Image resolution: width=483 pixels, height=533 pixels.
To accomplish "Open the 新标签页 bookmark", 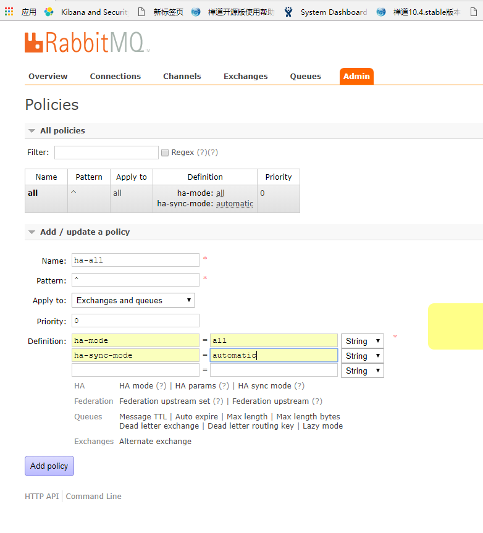I will 161,12.
